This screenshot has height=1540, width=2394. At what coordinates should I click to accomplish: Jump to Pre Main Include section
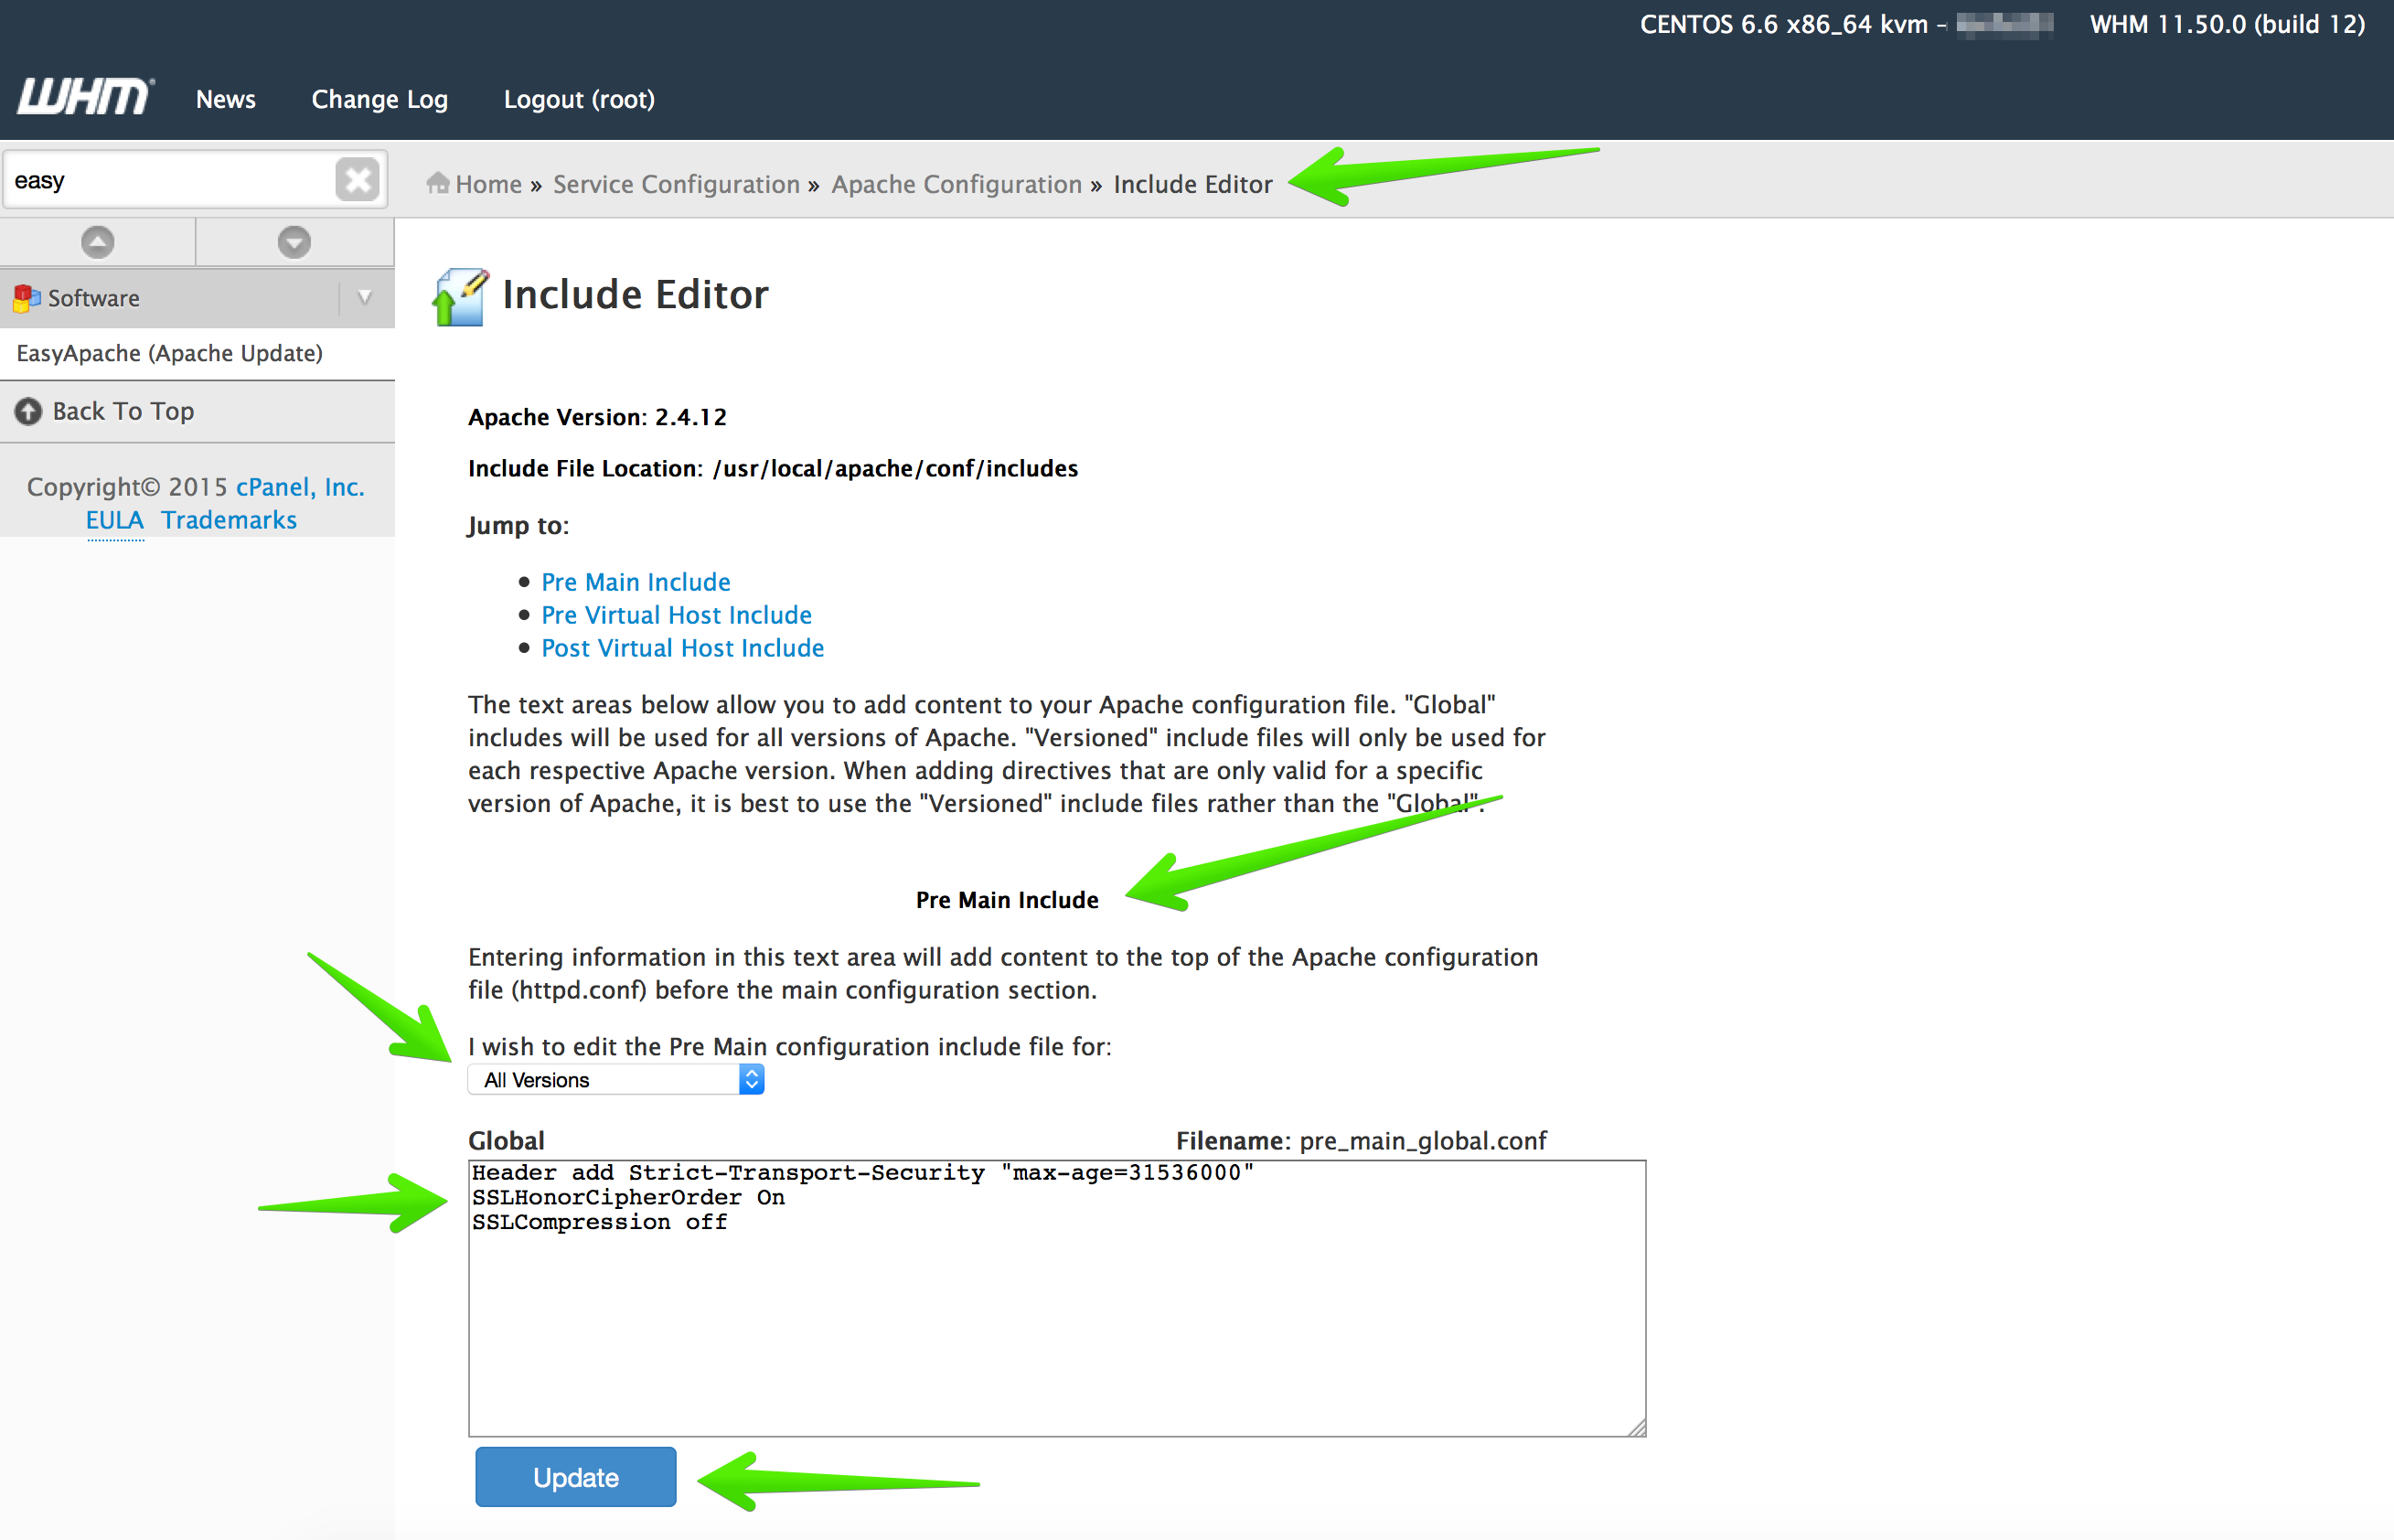point(636,582)
